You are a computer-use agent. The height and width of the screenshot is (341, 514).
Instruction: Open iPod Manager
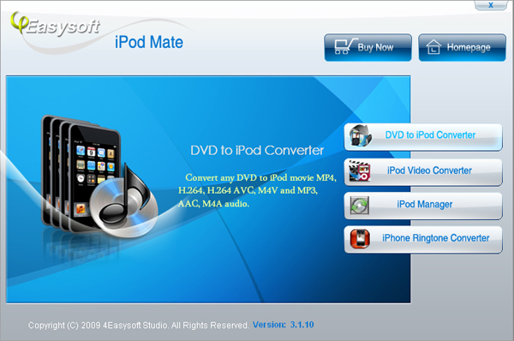coord(423,206)
